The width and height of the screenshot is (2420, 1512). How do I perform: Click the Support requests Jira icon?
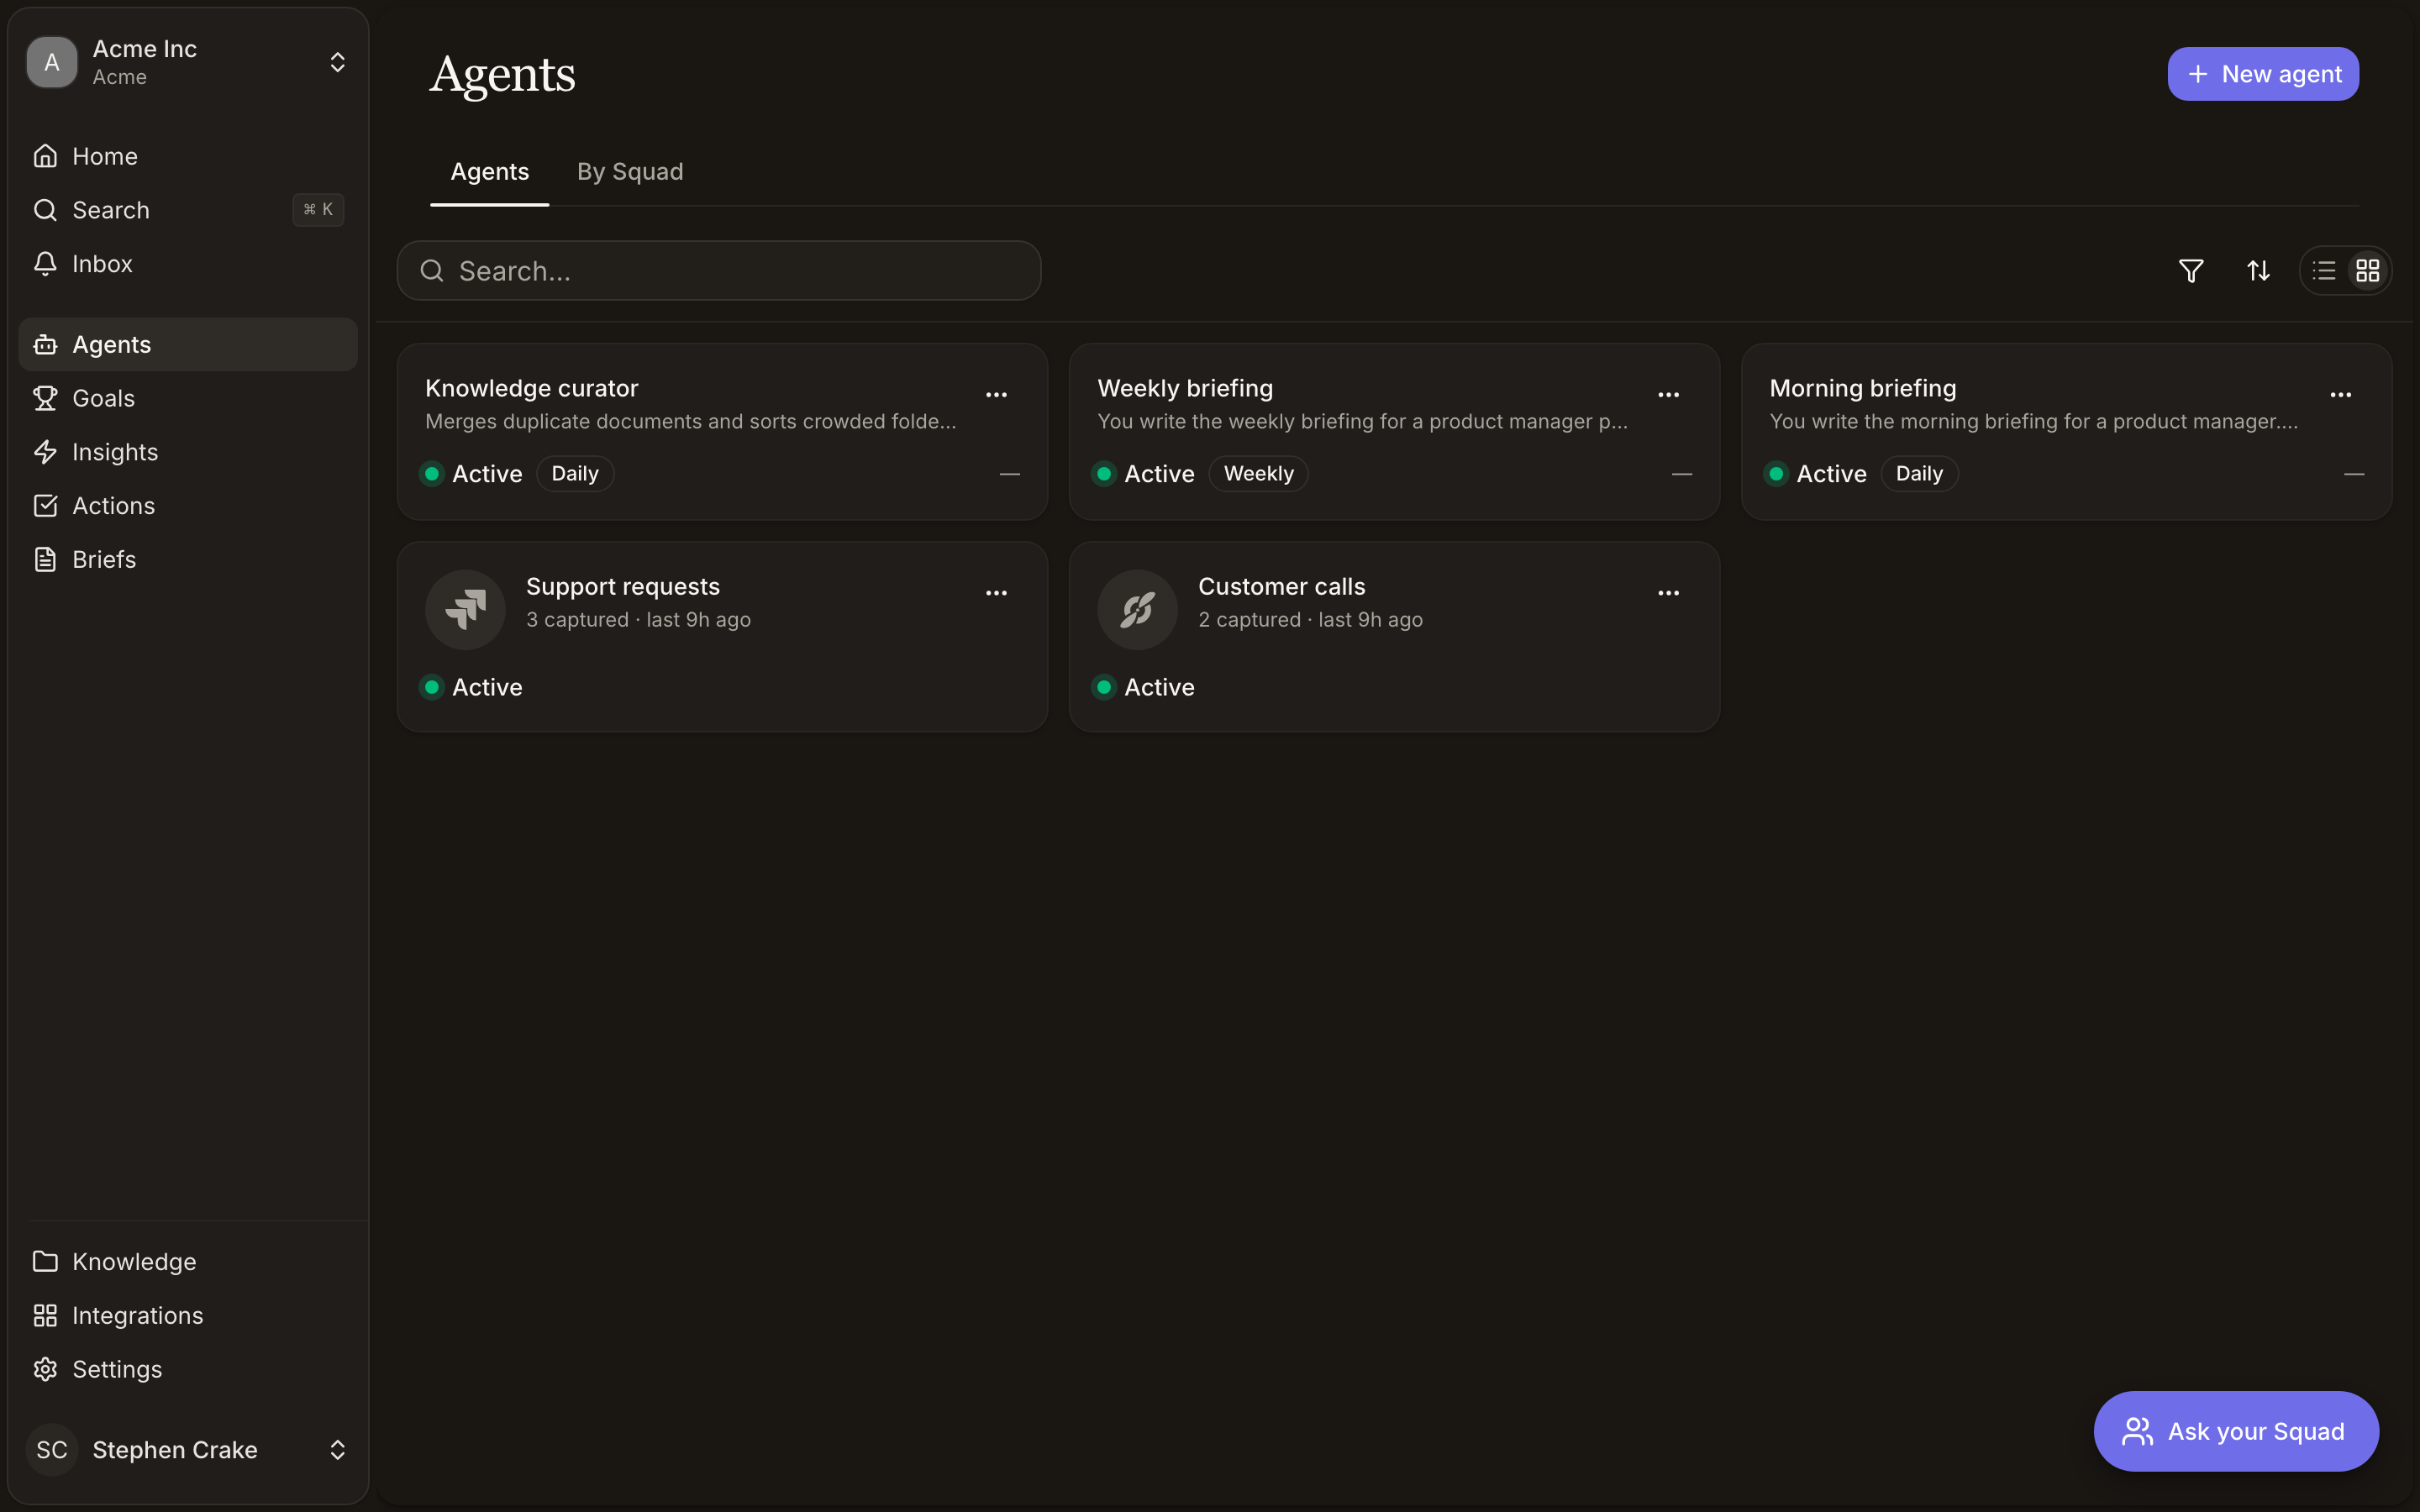pyautogui.click(x=465, y=609)
